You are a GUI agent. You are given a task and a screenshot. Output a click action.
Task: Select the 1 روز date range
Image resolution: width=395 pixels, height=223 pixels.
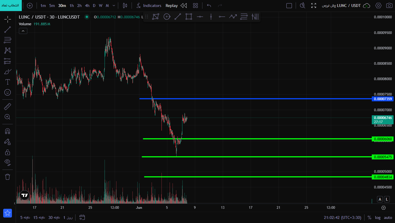tap(68, 217)
